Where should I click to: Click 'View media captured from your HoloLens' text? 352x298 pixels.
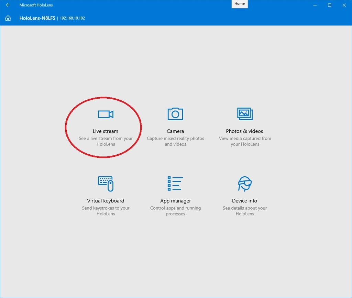pyautogui.click(x=245, y=141)
